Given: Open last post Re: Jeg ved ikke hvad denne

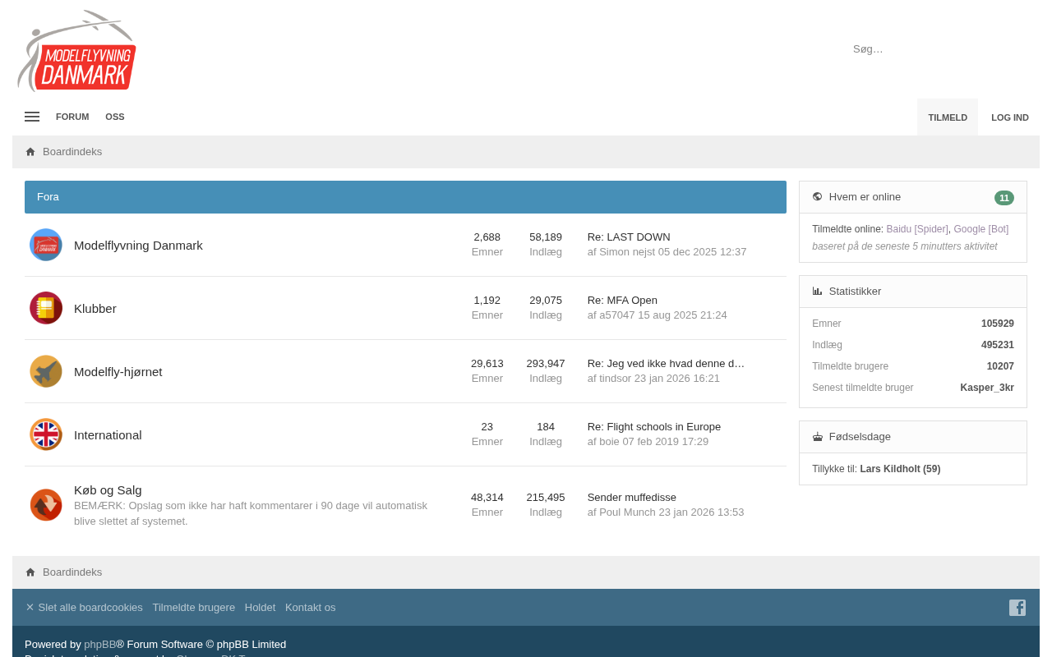Looking at the screenshot, I should tap(666, 364).
